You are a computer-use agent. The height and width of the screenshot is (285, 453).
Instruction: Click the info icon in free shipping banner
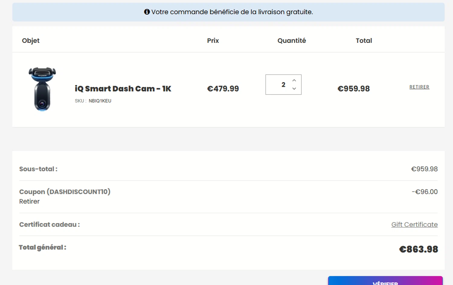click(147, 12)
